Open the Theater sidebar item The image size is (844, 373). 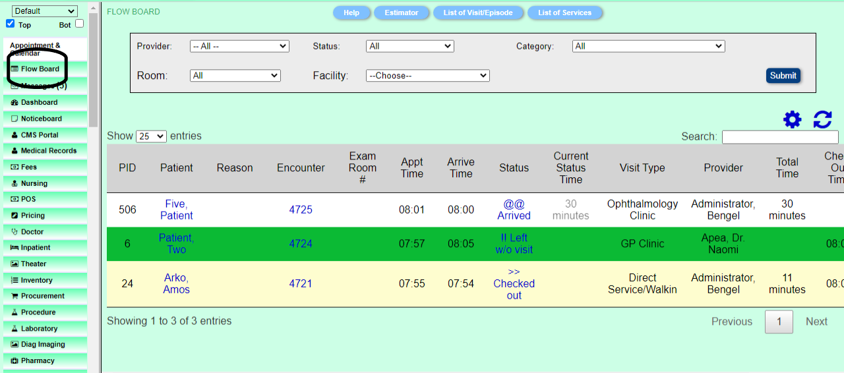(x=33, y=264)
